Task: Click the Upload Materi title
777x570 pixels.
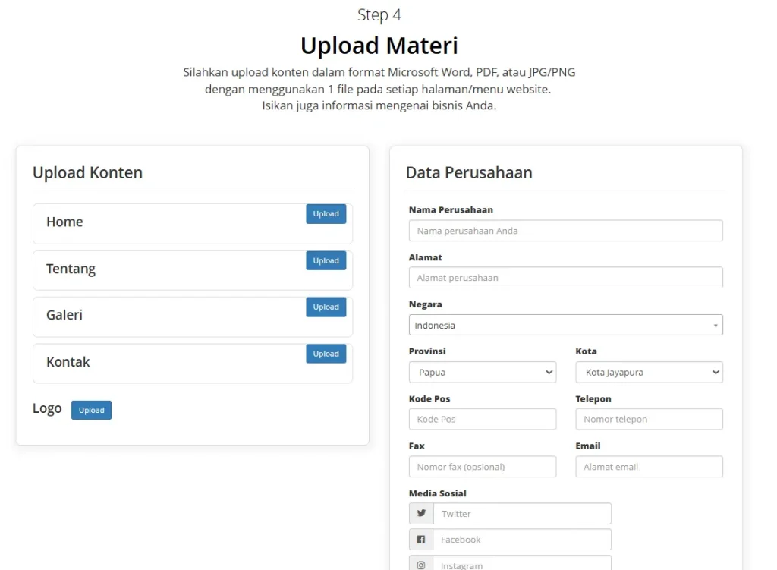Action: (x=379, y=46)
